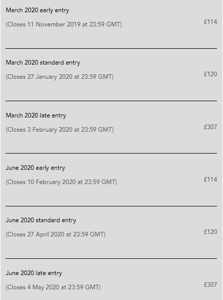The image size is (223, 300).
Task: Select March 2020 standard entry heading
Action: pyautogui.click(x=43, y=63)
